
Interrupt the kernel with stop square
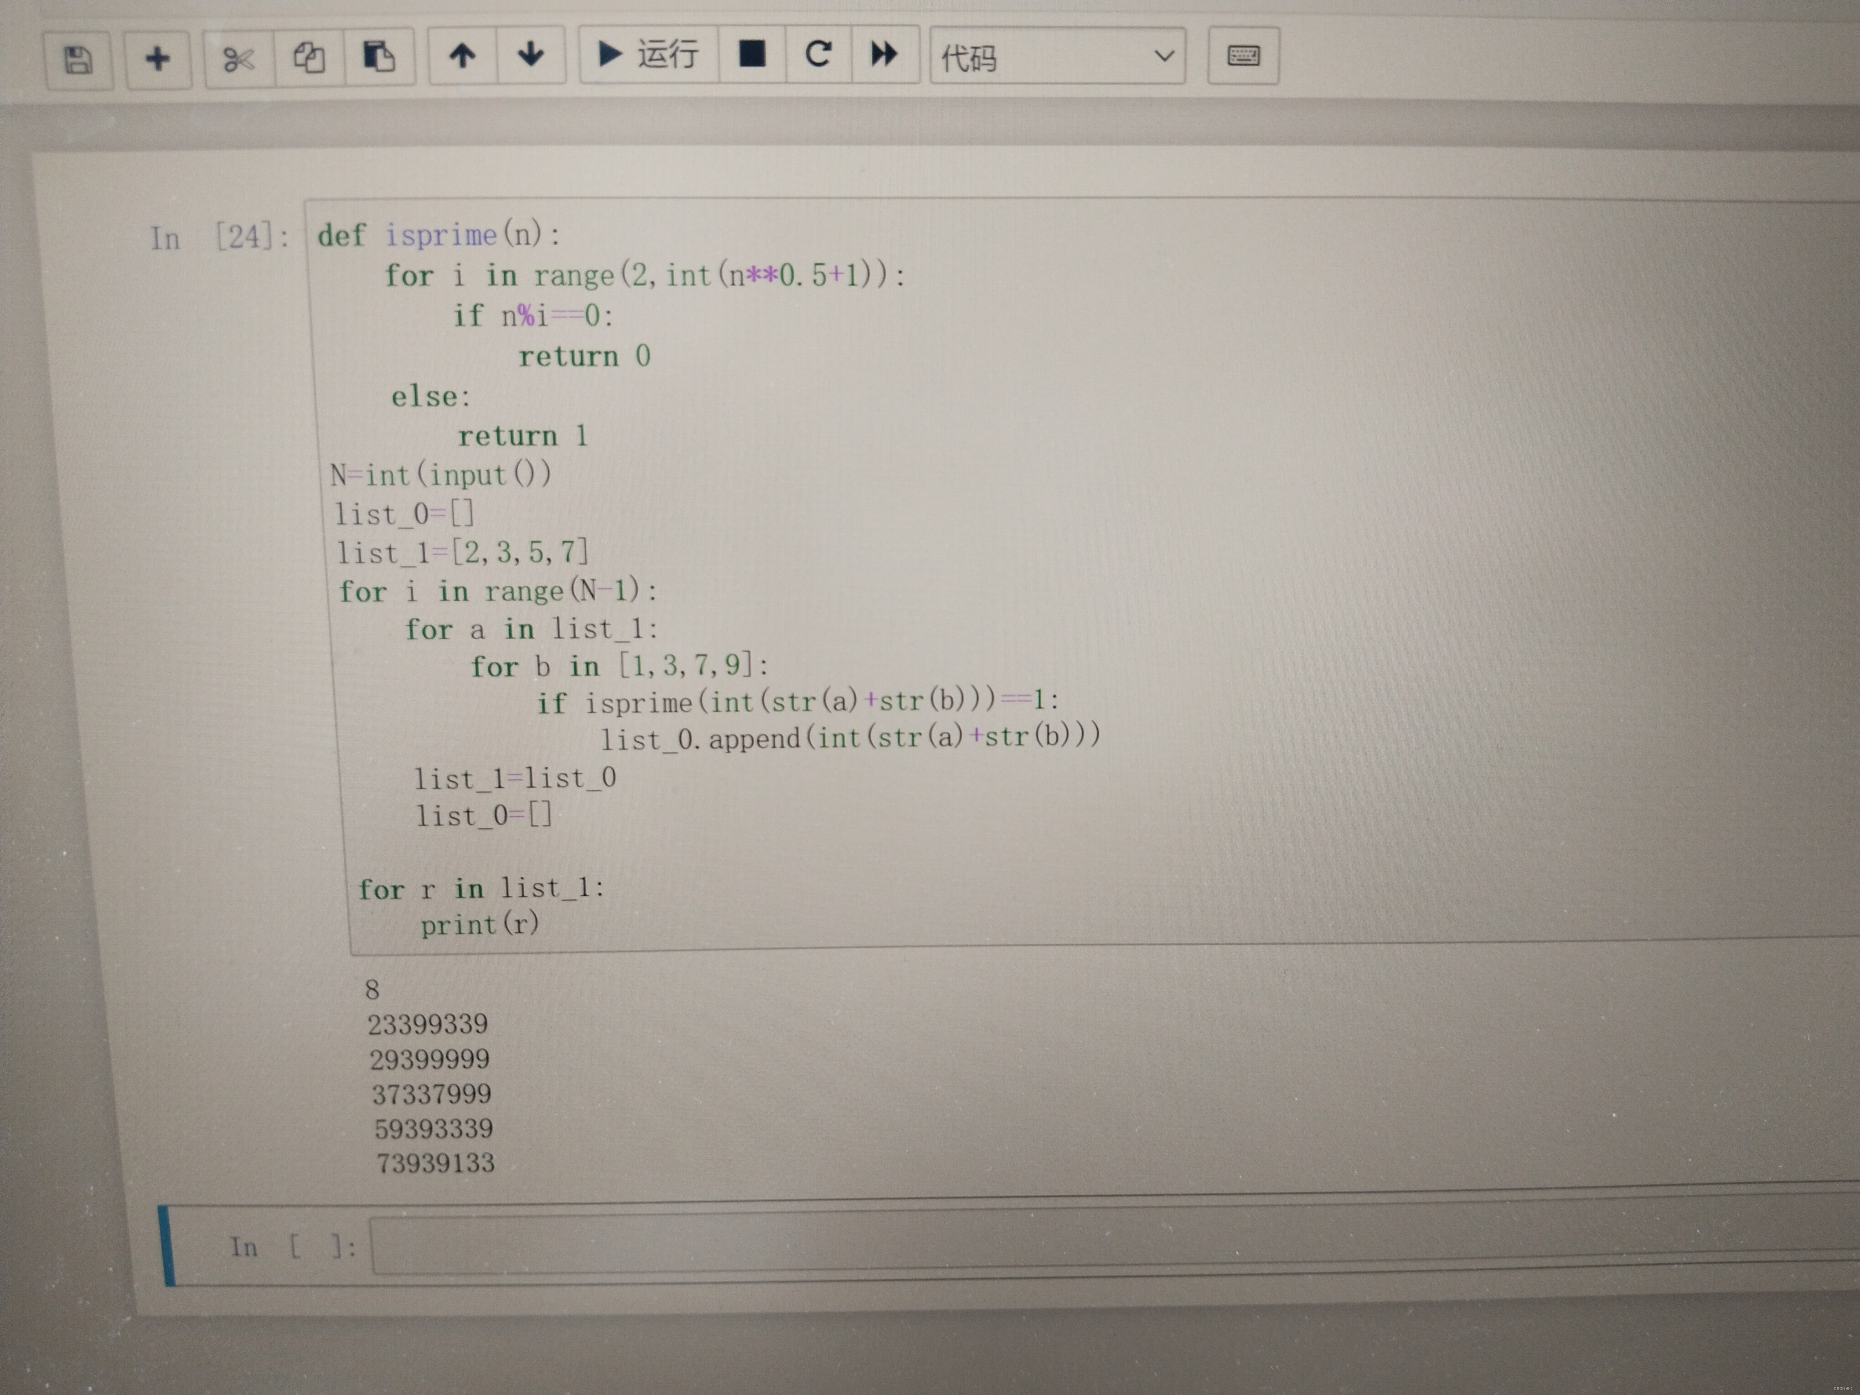[752, 55]
